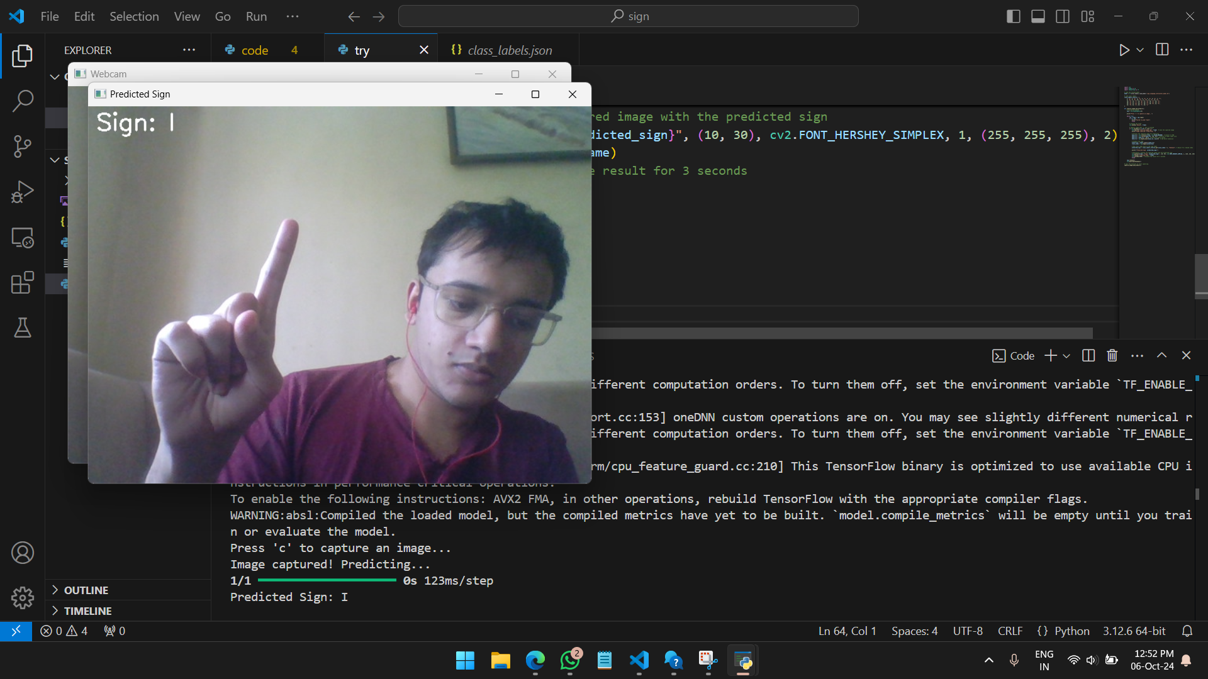
Task: Open the Search view in activity bar
Action: [23, 101]
